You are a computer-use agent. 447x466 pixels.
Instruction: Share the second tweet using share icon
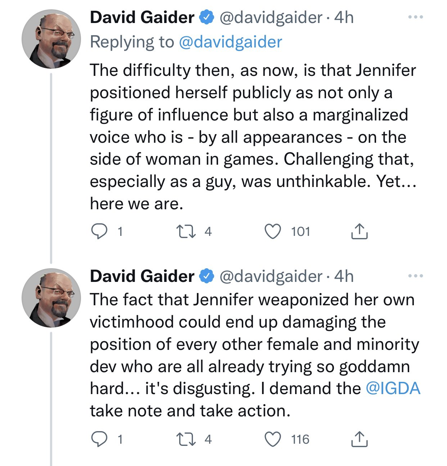[x=359, y=439]
